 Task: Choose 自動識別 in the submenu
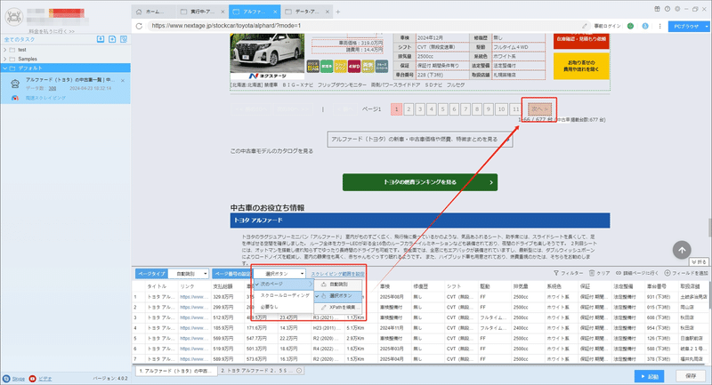point(338,285)
